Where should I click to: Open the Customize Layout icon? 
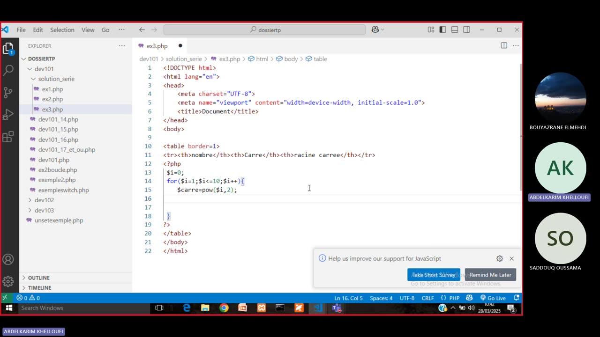431,29
